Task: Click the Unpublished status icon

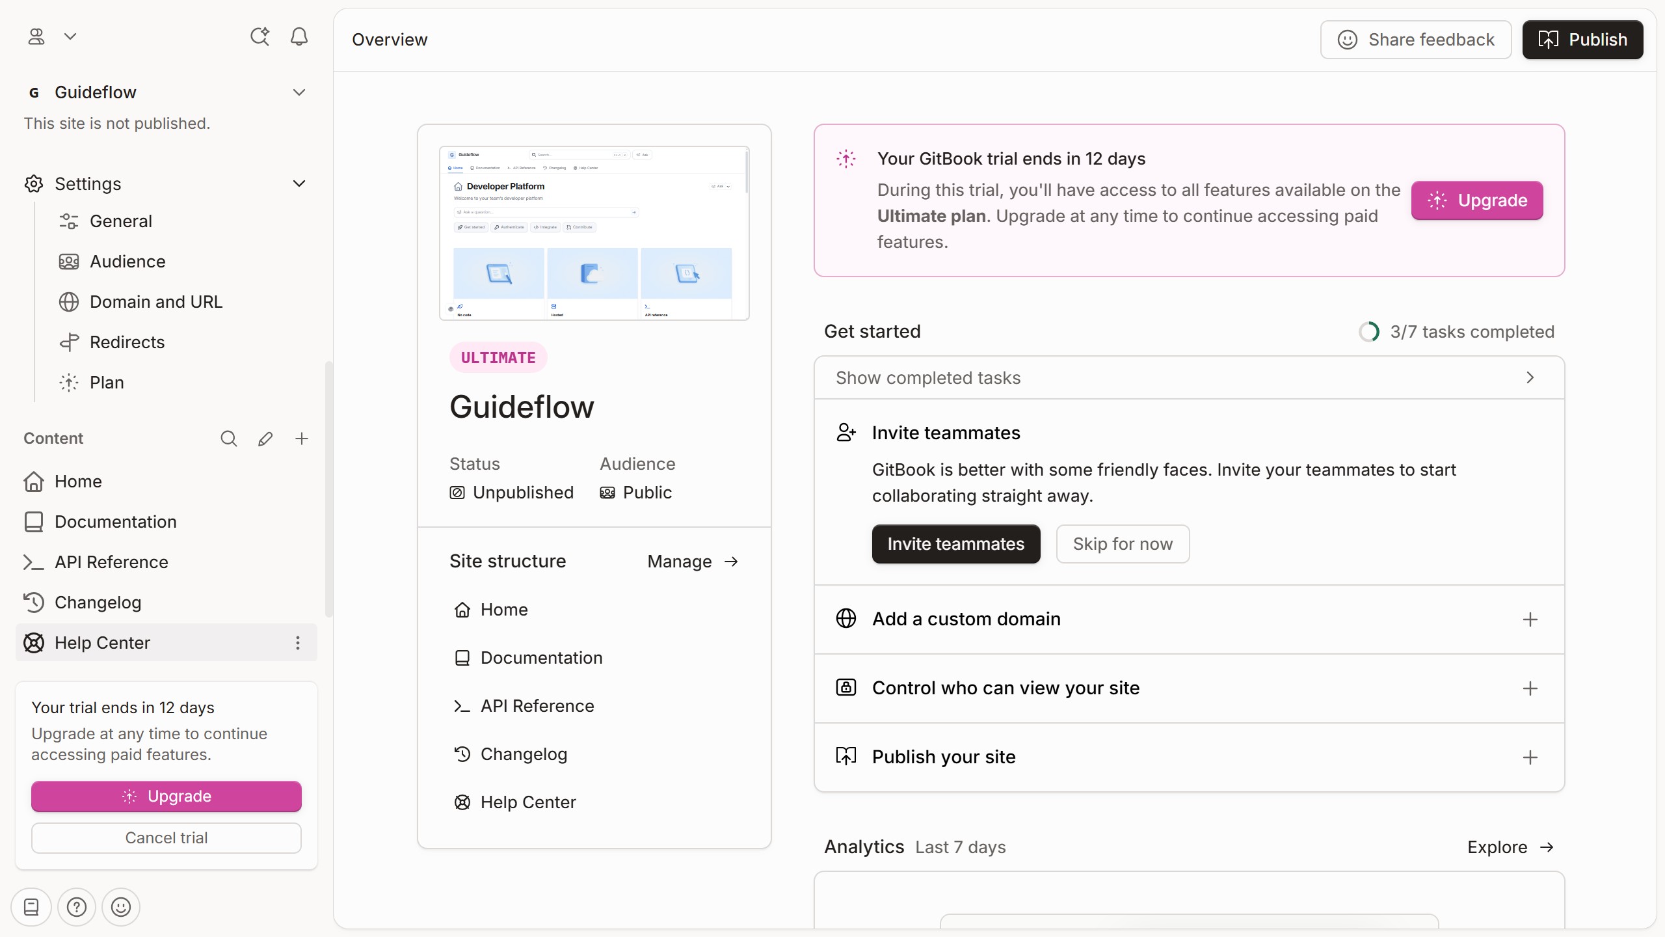Action: [457, 493]
